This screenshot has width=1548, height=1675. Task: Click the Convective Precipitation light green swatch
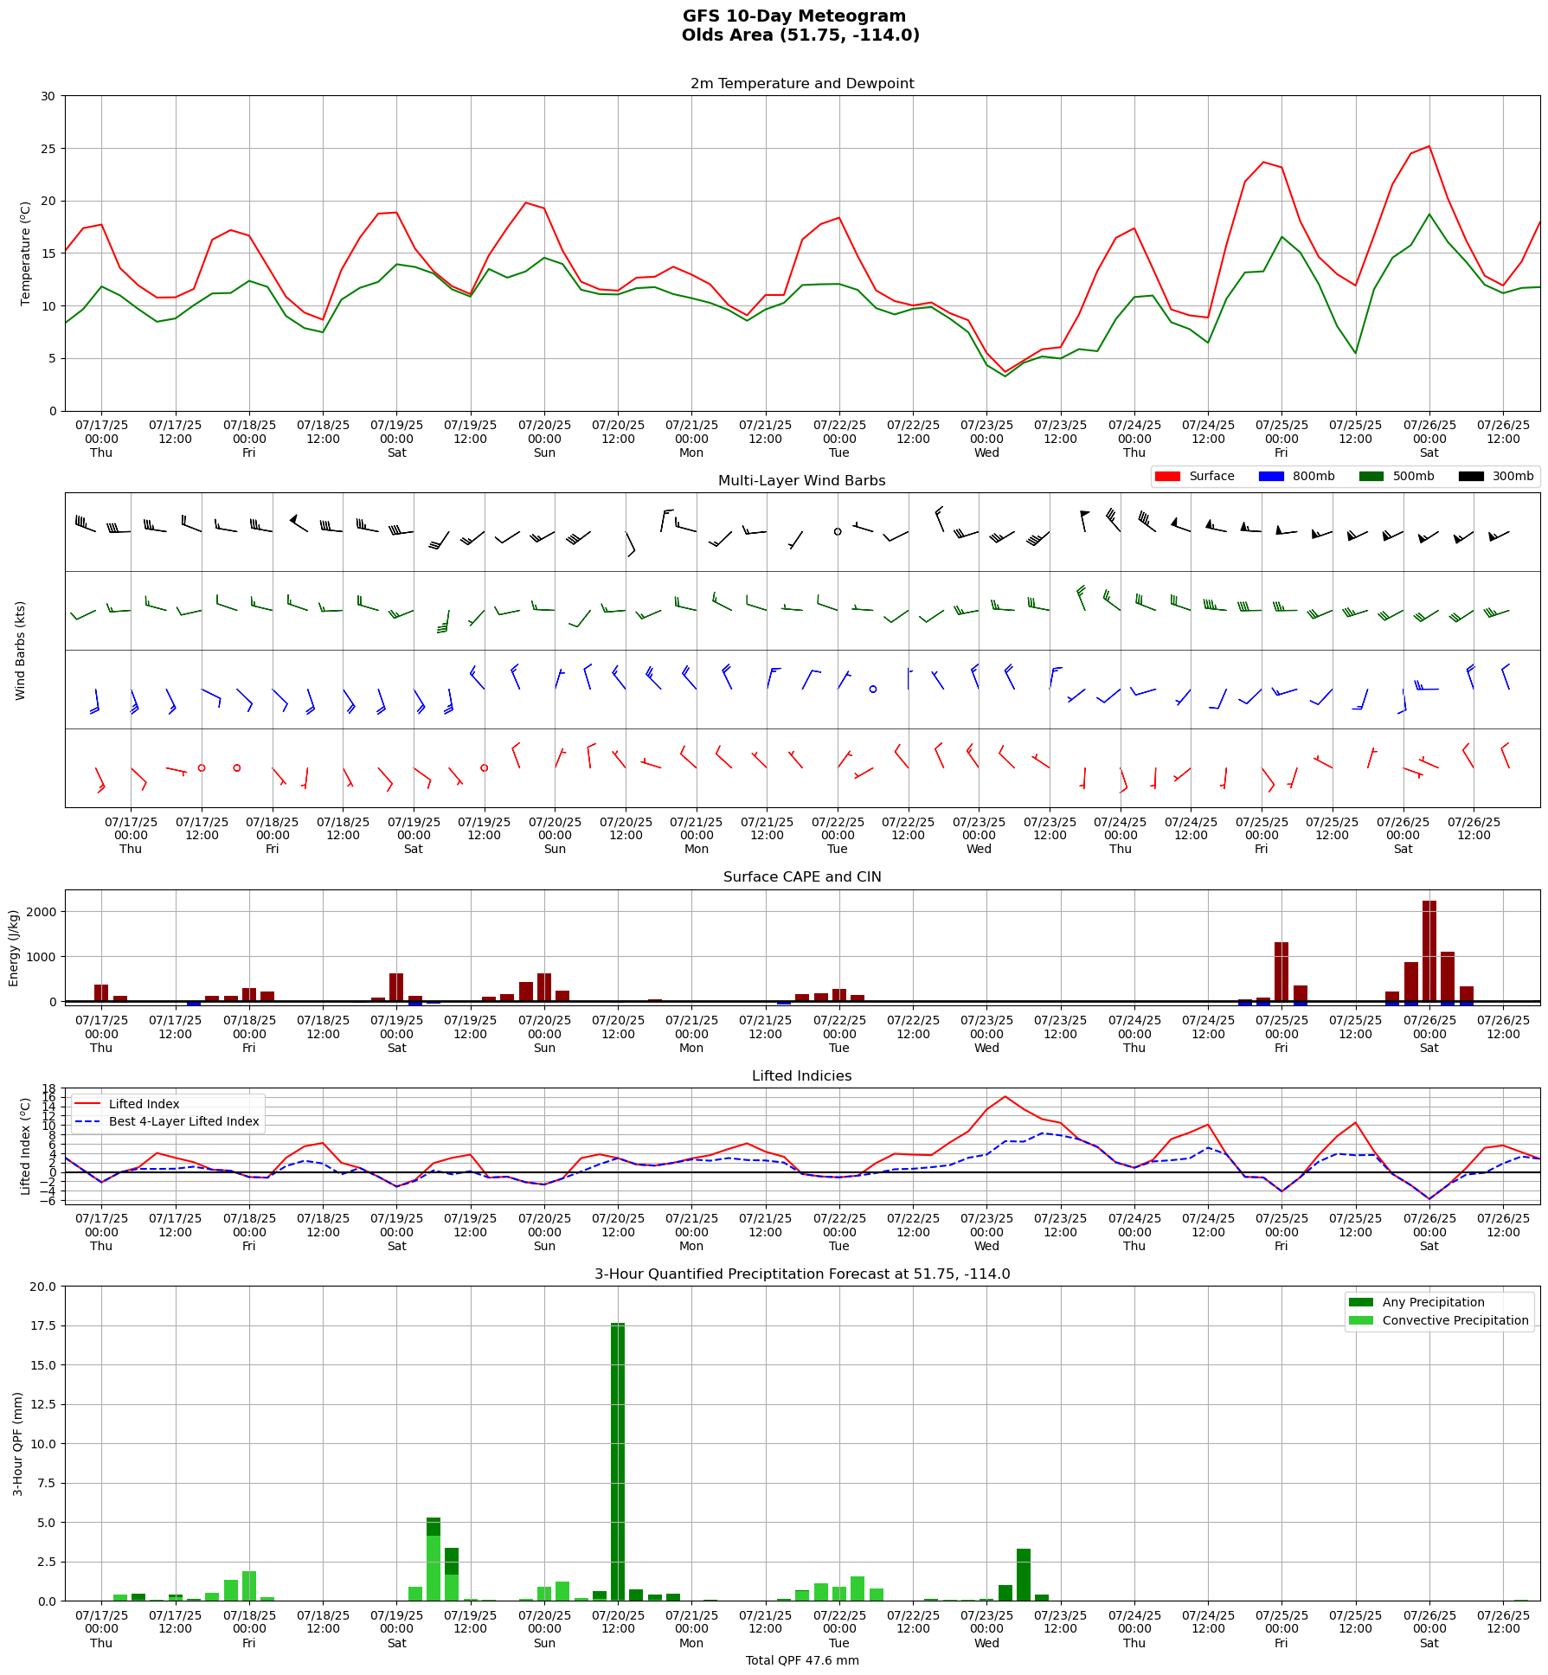[x=1361, y=1320]
